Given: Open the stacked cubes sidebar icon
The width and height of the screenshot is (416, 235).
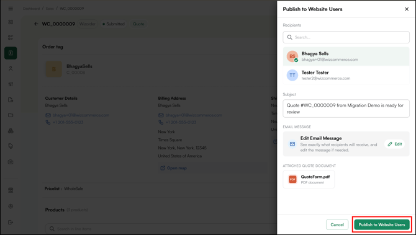Looking at the screenshot, I should pos(11,131).
